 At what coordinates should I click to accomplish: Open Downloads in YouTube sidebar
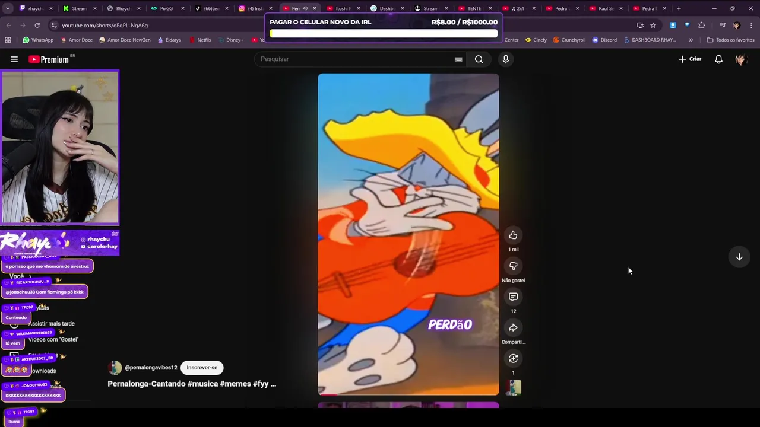43,371
